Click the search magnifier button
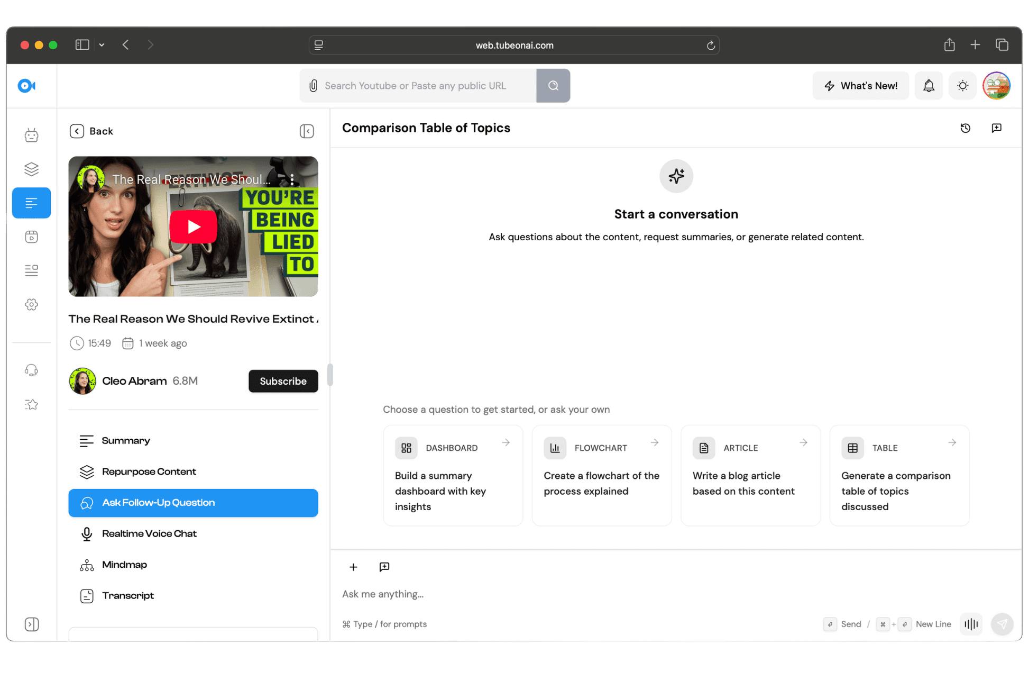Screen dimensions: 1029x689 [553, 86]
